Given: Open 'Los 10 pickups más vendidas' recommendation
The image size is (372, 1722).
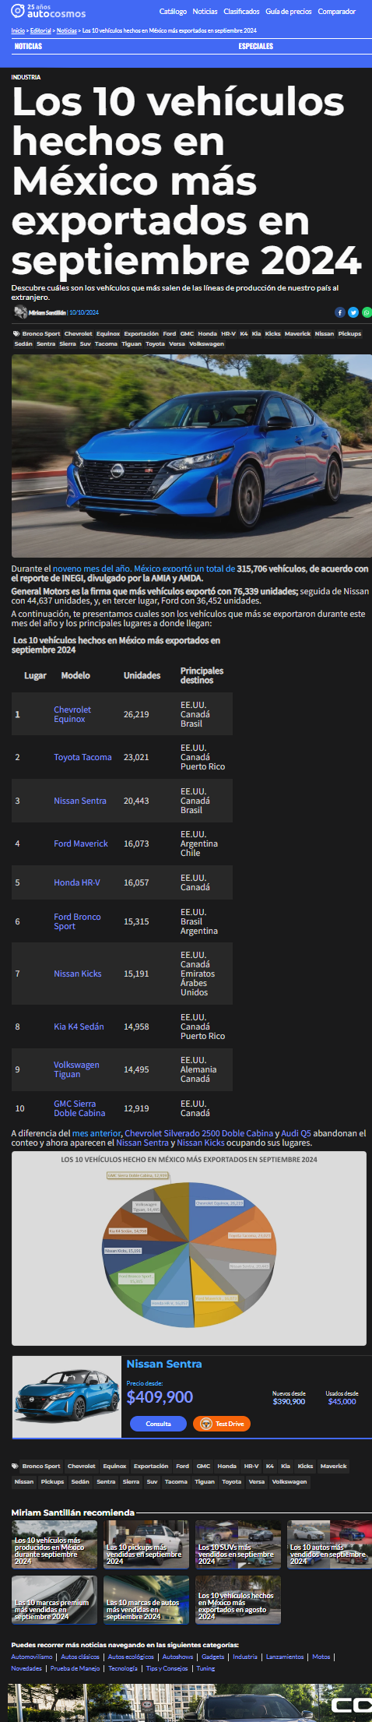Looking at the screenshot, I should [x=146, y=1545].
